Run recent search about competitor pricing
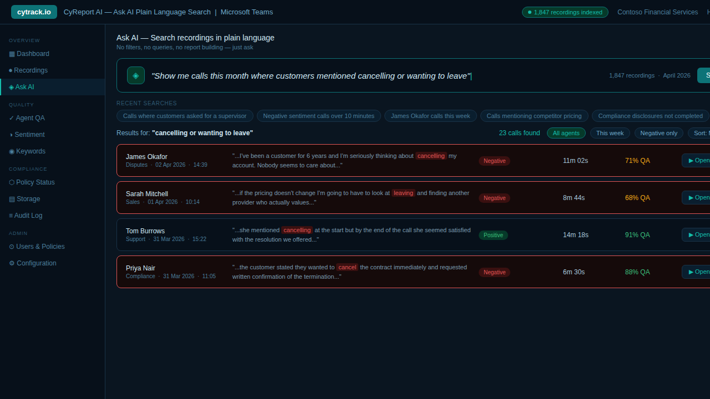The width and height of the screenshot is (710, 399). point(534,116)
